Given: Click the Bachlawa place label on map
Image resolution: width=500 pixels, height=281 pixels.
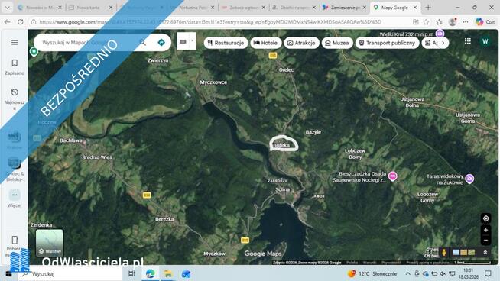Looking at the screenshot, I should pos(71,140).
